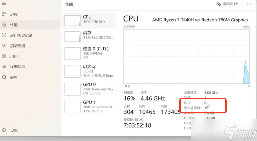This screenshot has height=141, width=257.
Task: Click the CPU mini graph thumbnail
Action: pos(72,21)
